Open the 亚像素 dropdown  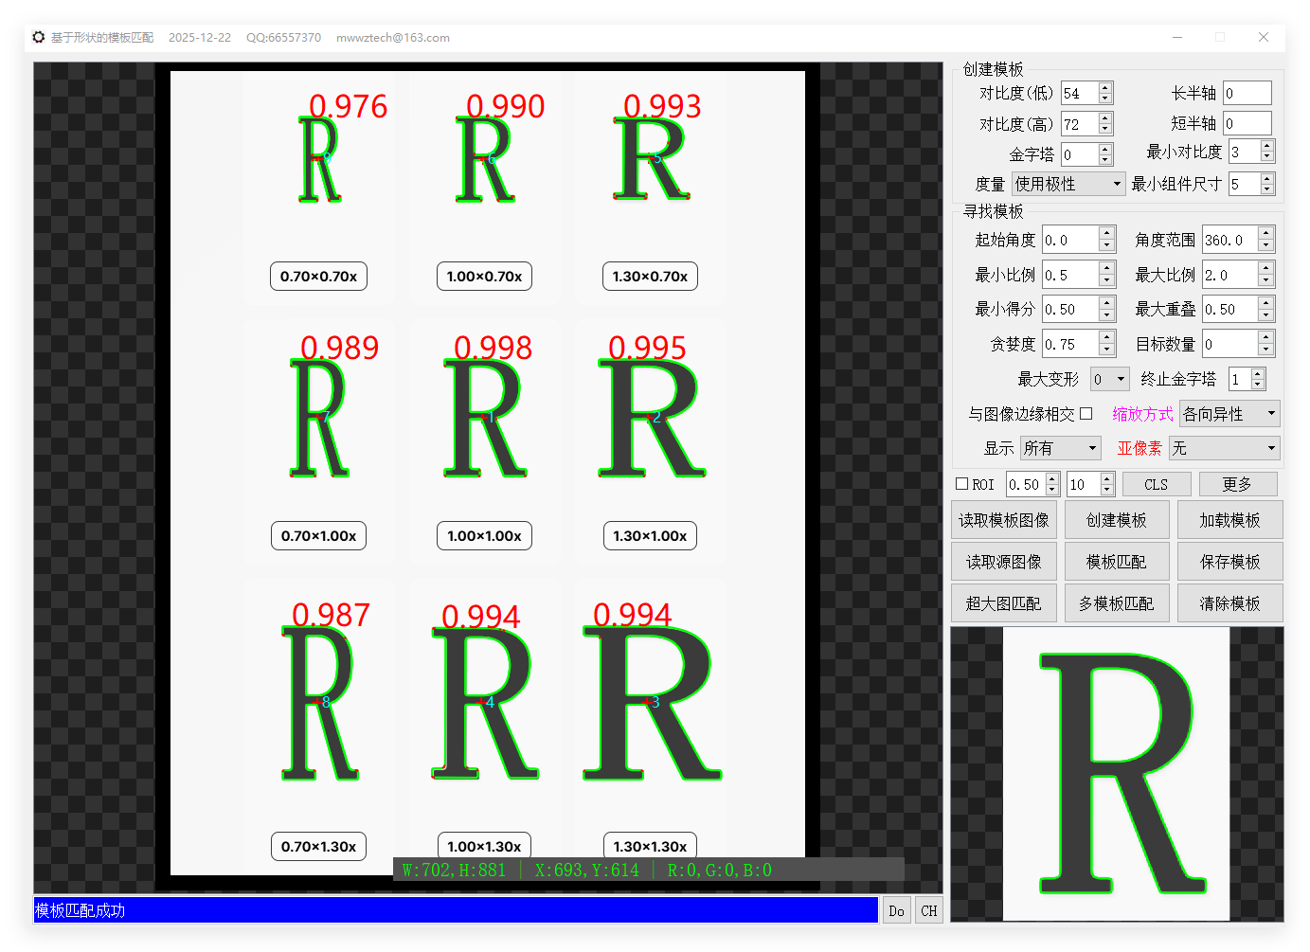coord(1224,448)
